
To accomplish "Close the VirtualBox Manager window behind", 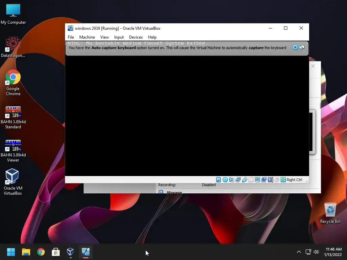I will tap(313, 66).
